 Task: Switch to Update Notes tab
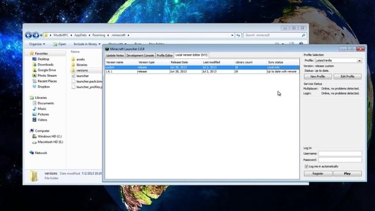pyautogui.click(x=115, y=55)
